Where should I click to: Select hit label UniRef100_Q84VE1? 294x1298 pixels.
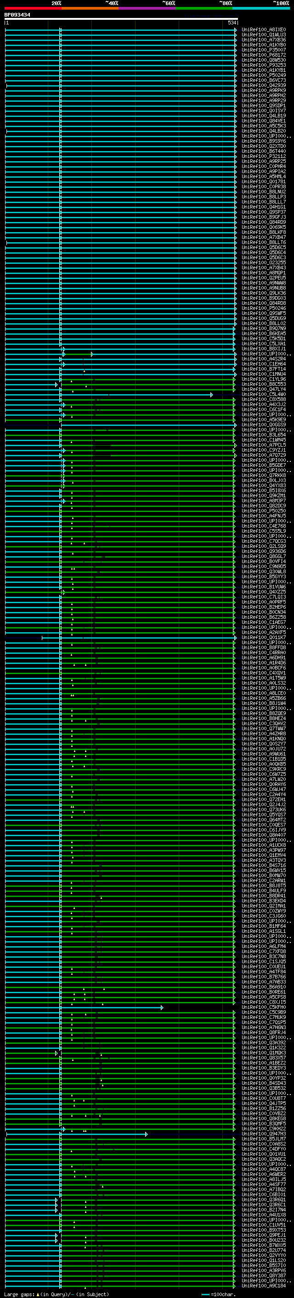click(x=264, y=121)
